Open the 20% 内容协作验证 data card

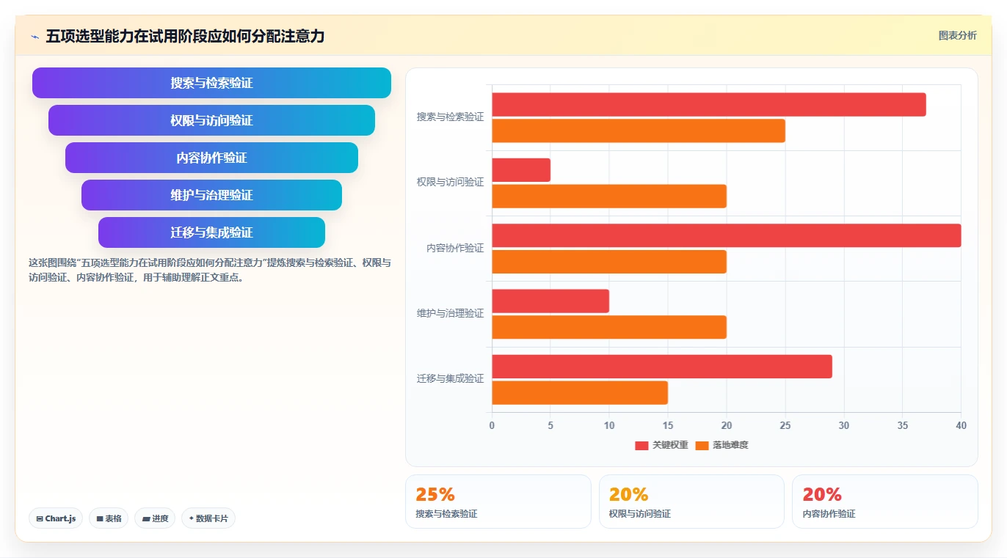coord(884,502)
